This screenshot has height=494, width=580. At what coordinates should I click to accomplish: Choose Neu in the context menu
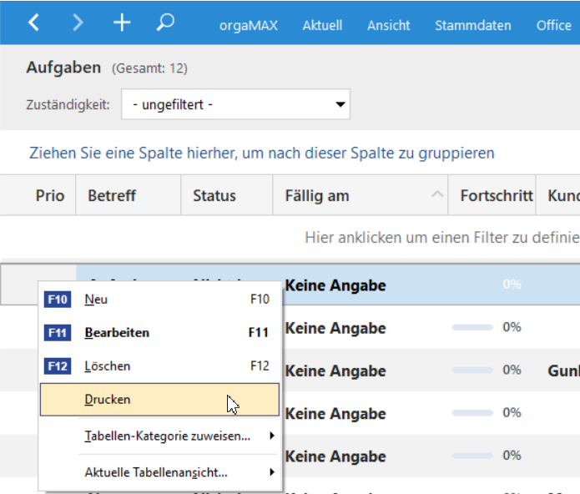[159, 299]
